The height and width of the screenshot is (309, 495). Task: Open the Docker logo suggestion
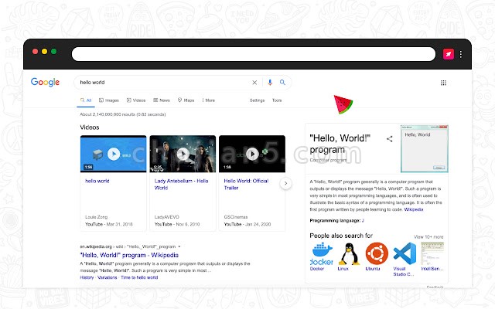pos(322,254)
